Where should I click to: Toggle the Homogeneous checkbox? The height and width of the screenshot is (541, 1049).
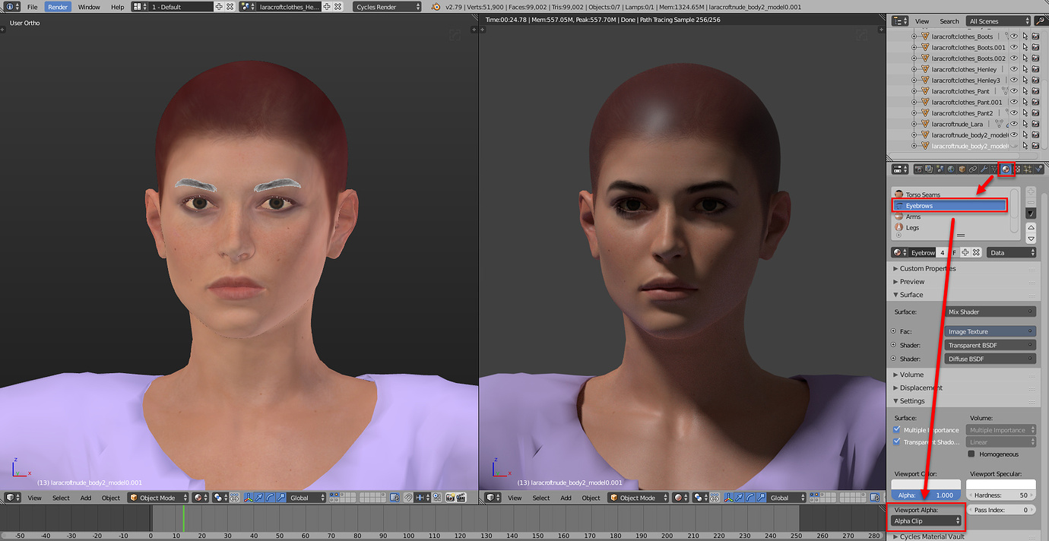pyautogui.click(x=971, y=454)
